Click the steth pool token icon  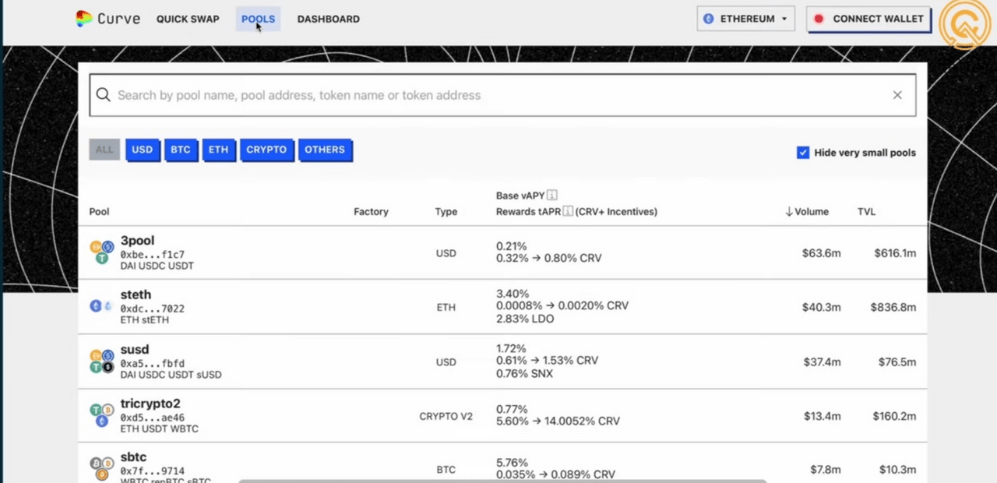click(x=101, y=305)
